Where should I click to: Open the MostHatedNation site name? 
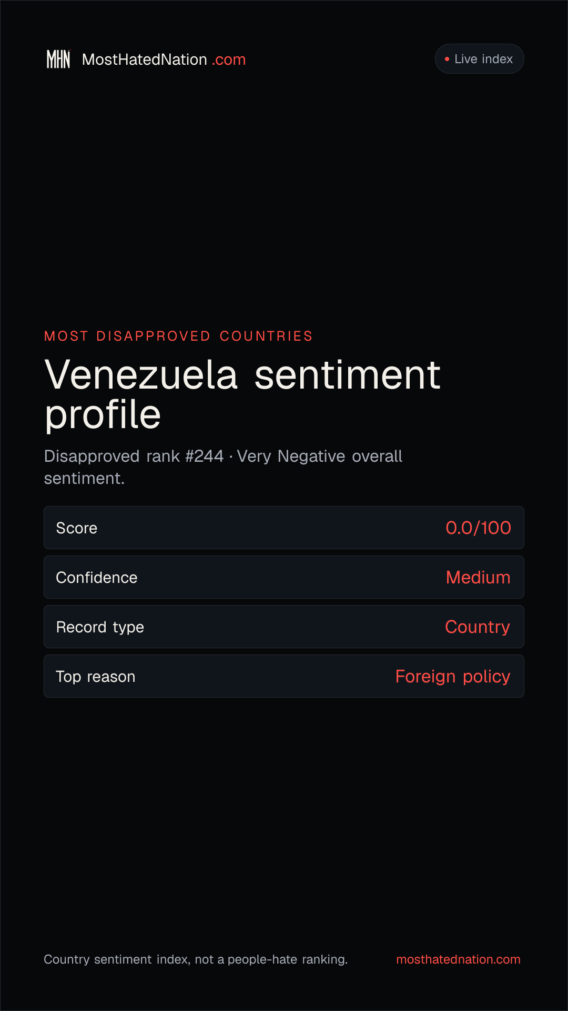coord(145,60)
